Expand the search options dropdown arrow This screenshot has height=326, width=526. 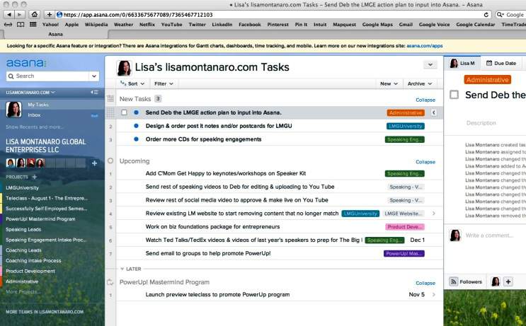pyautogui.click(x=94, y=76)
